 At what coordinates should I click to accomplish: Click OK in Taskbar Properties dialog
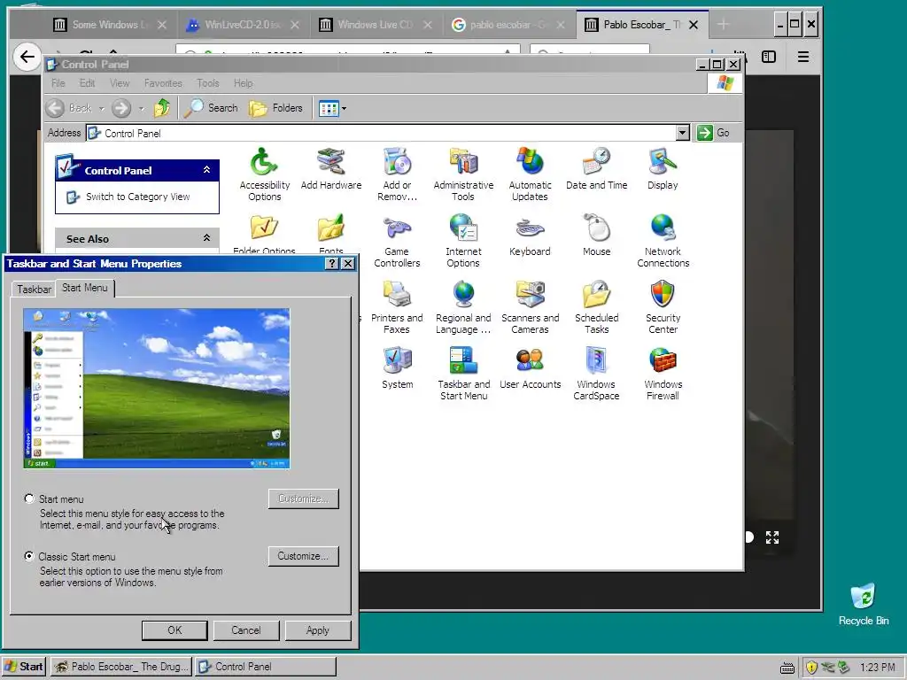pos(174,630)
